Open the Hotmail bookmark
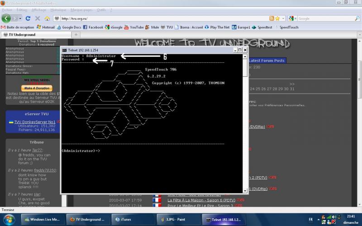The height and width of the screenshot is (226, 362). (x=46, y=27)
